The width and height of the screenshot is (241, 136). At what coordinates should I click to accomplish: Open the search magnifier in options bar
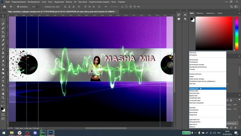click(x=232, y=7)
